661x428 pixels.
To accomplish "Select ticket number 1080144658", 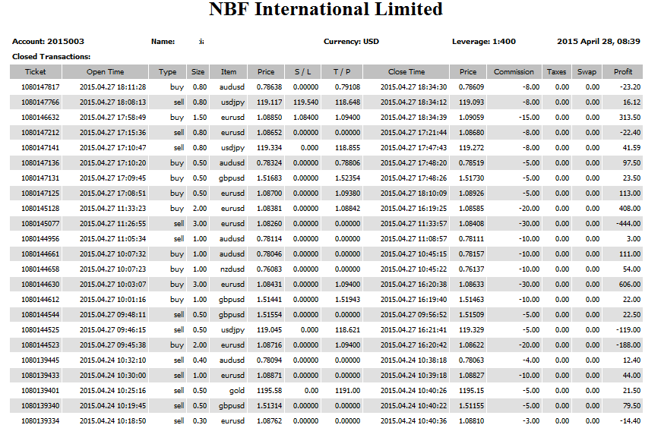I will (40, 269).
